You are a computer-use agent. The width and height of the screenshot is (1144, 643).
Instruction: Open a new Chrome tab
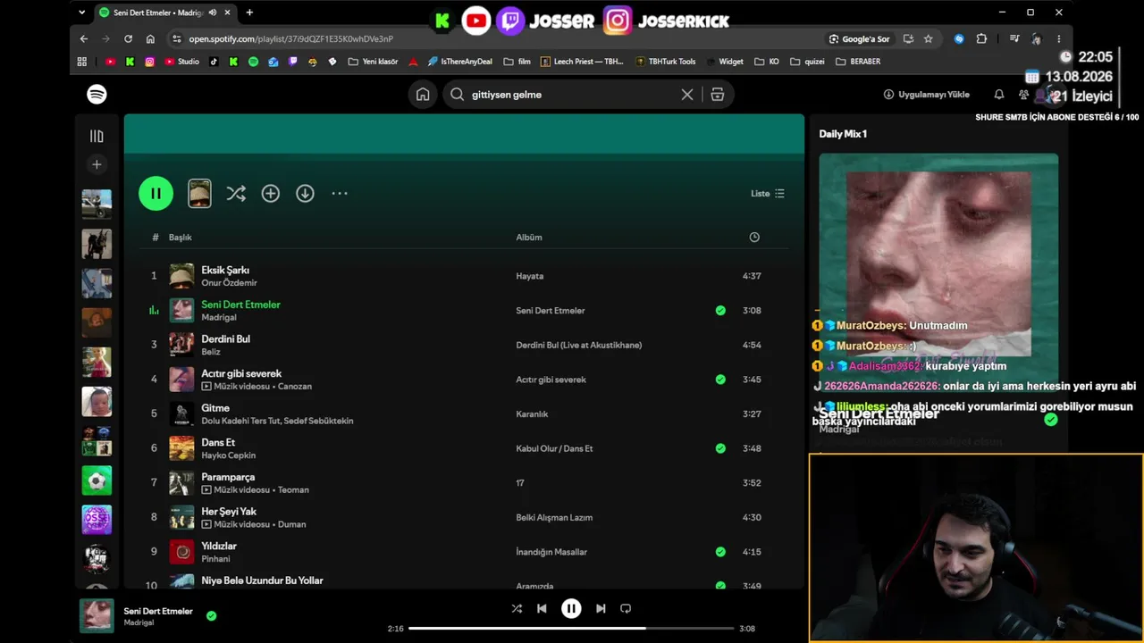(x=249, y=13)
